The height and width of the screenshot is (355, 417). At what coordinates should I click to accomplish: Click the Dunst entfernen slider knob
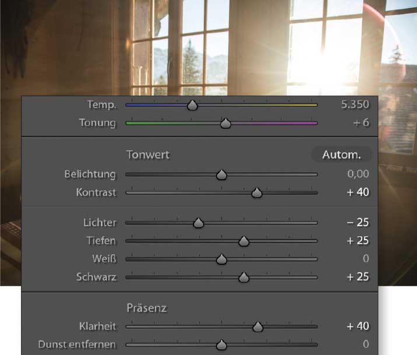(x=221, y=345)
